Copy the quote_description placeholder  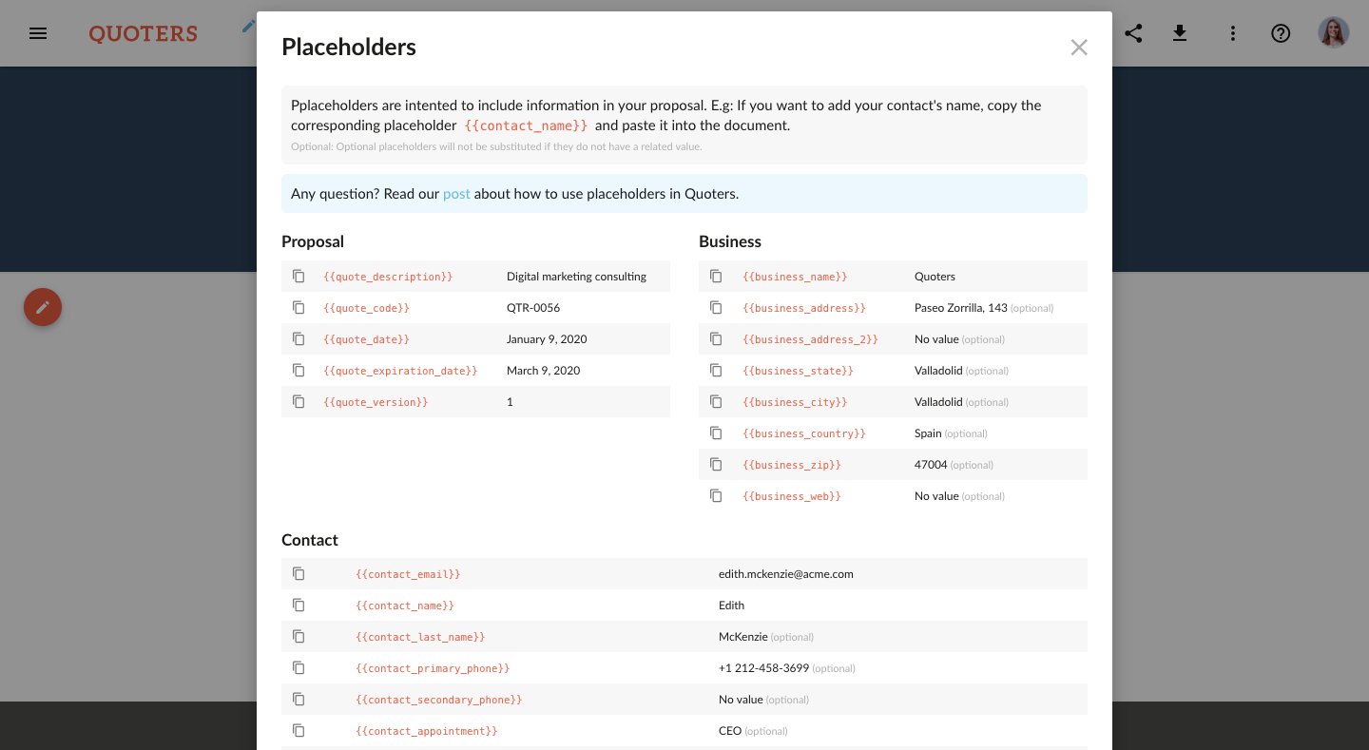click(x=299, y=275)
